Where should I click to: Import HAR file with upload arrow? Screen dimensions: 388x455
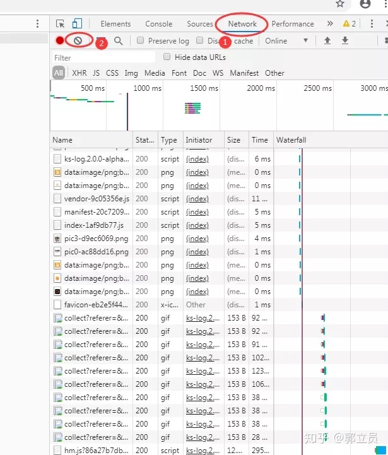(x=327, y=40)
